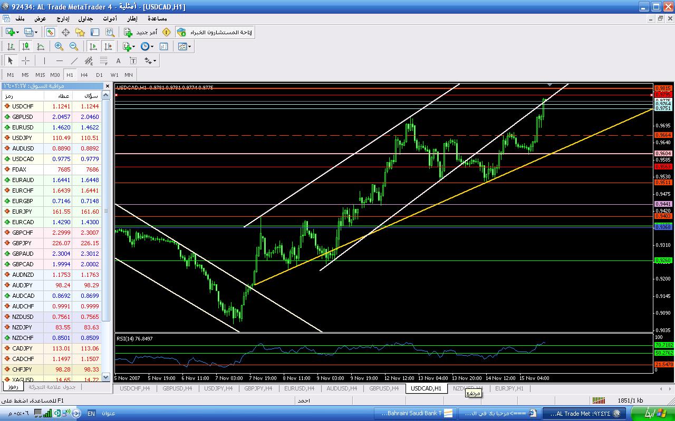Click the New Order button
675x421 pixels.
click(x=141, y=32)
